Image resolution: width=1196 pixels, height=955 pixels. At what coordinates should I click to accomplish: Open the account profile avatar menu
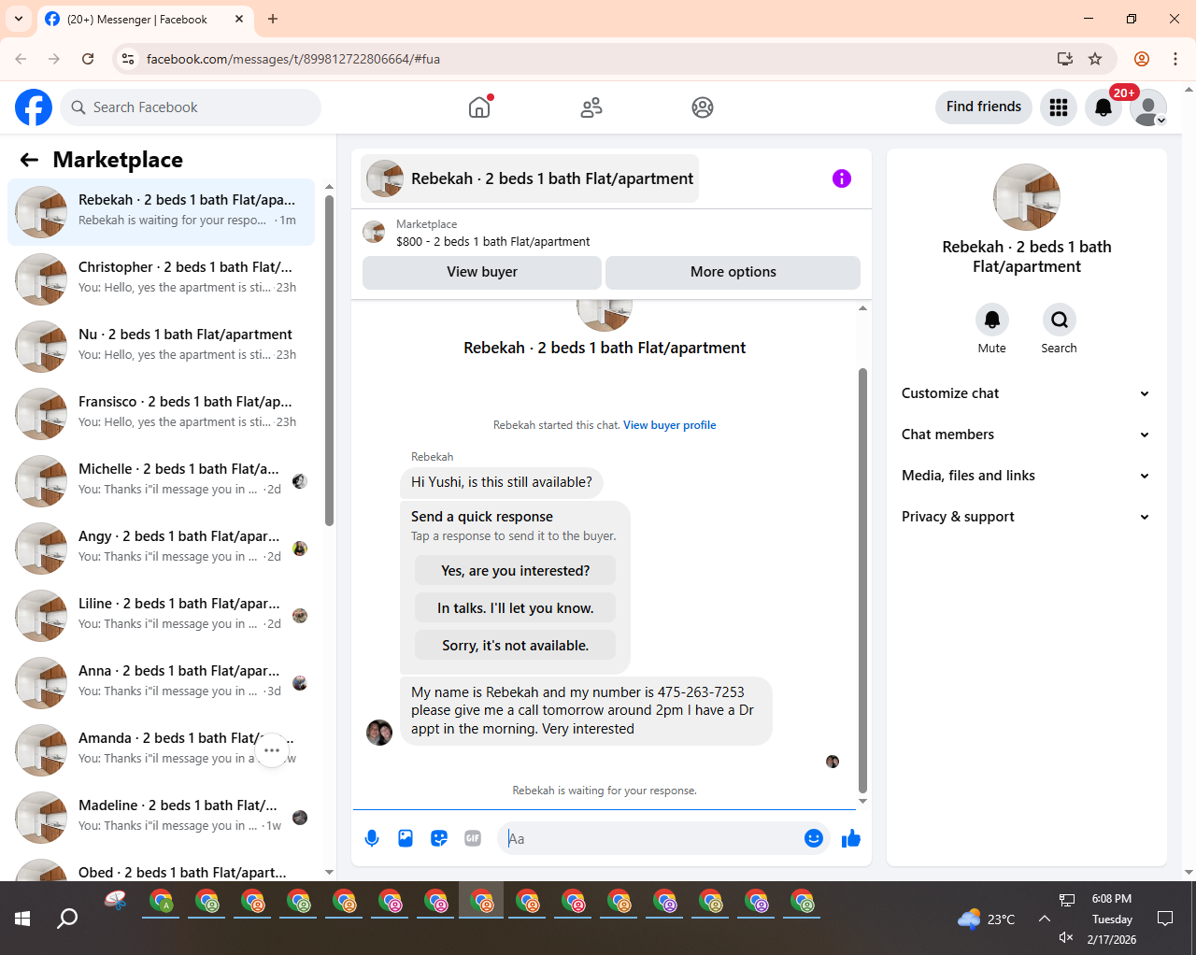point(1148,107)
